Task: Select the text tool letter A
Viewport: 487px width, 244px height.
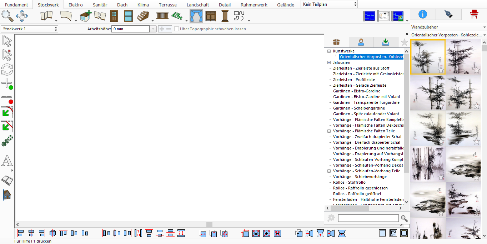Action: (x=7, y=161)
